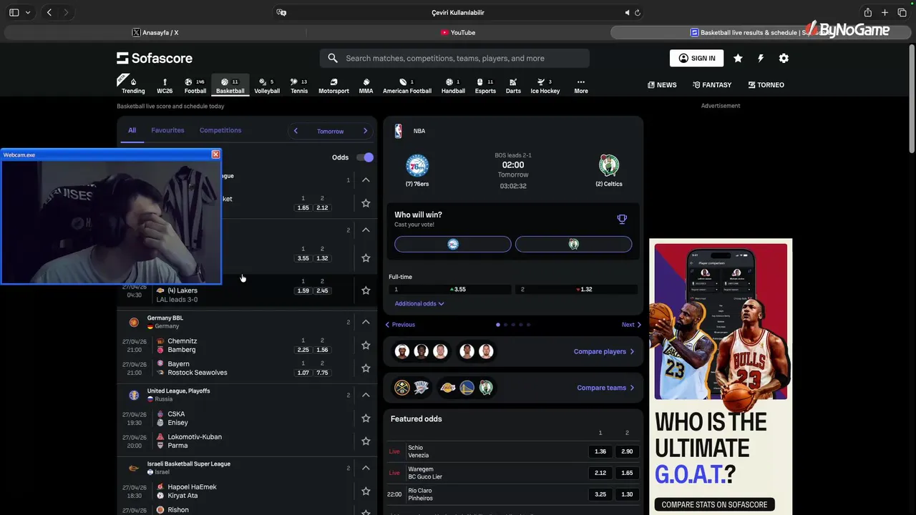Collapse the Germany BBL league
The image size is (916, 515).
[x=366, y=322]
